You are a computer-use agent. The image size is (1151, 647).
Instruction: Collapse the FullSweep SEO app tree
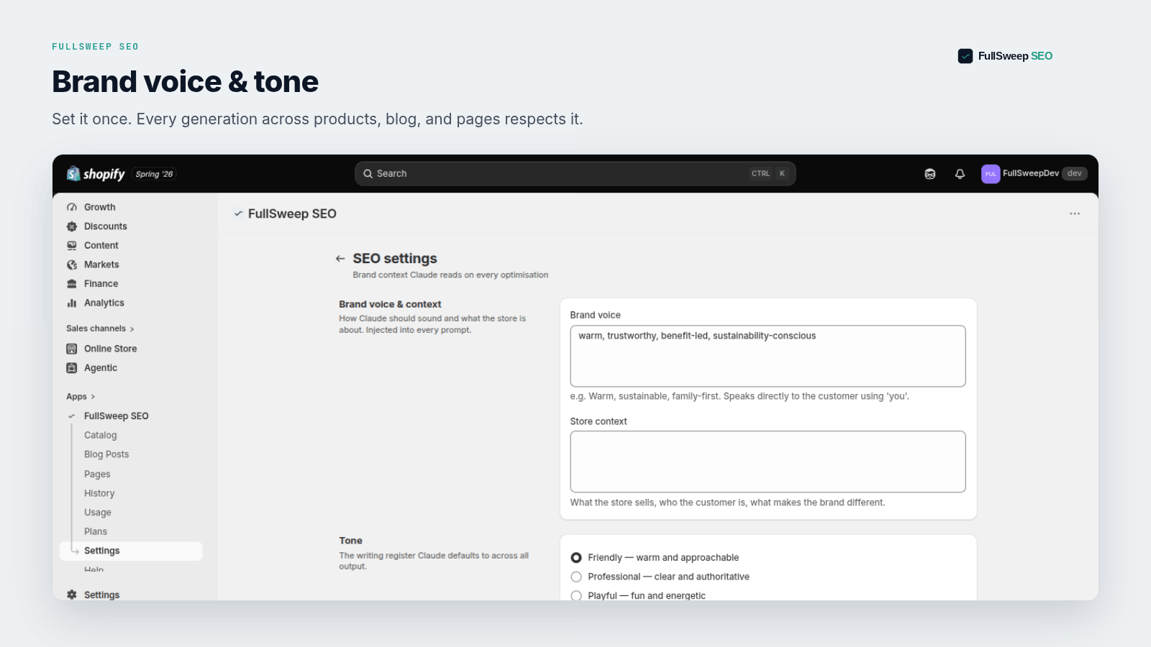click(72, 416)
